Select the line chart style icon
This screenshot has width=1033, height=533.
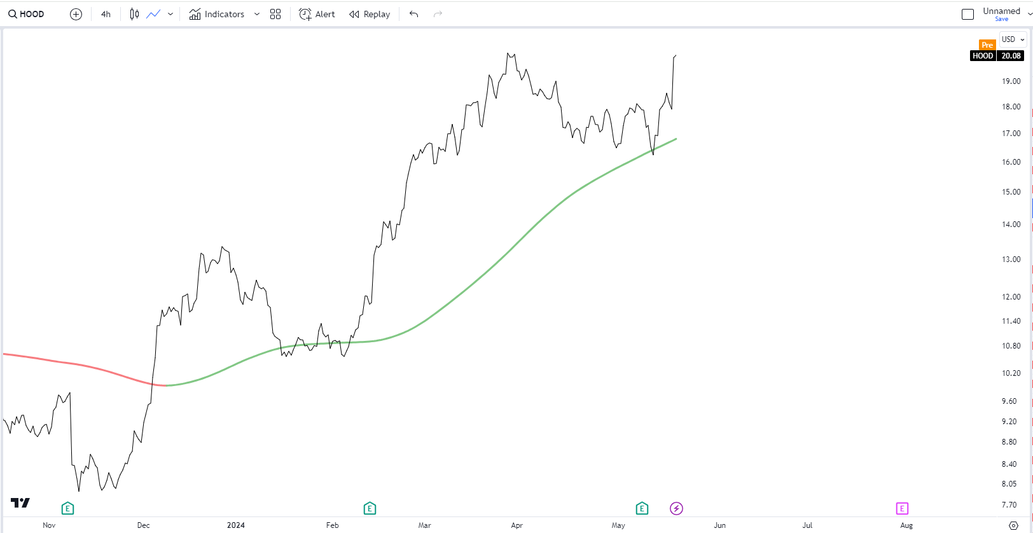click(153, 14)
